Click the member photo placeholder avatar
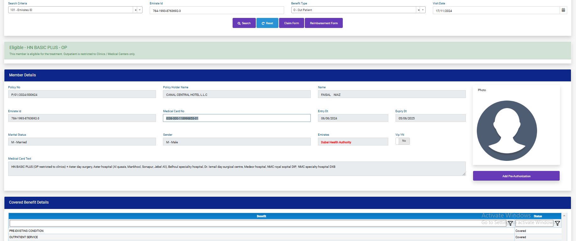Viewport: 576px width, 241px height. [x=507, y=130]
